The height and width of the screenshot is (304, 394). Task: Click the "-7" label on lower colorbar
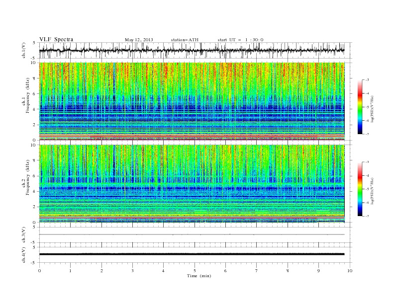(367, 216)
